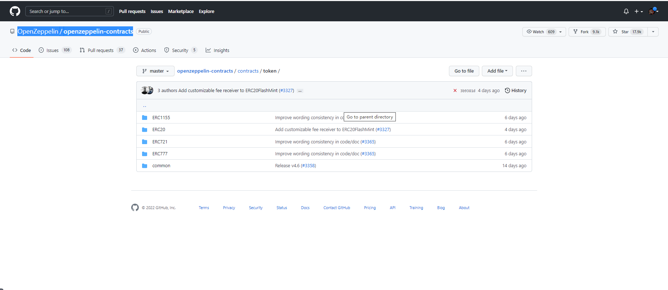668x290 pixels.
Task: Open the contracts breadcrumb link
Action: [248, 71]
